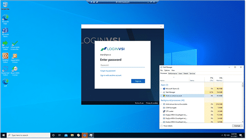Select the Apps (3) group heading

click(x=164, y=85)
